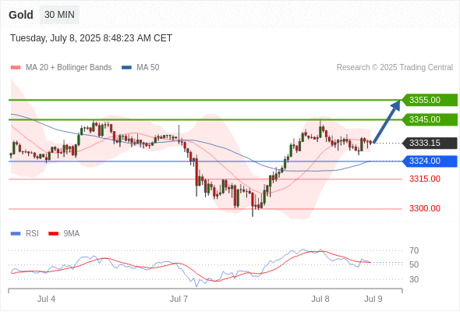
Task: Click the Research © 2025 Trading Central credit
Action: tap(395, 68)
